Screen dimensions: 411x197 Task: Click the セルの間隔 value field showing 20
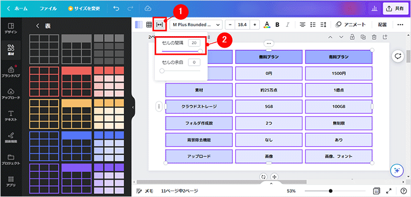coord(194,43)
